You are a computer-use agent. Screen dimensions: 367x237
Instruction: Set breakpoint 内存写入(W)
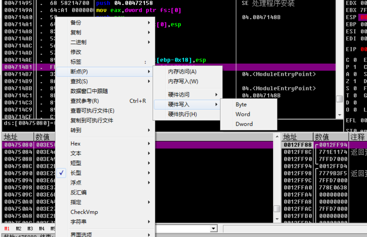click(x=187, y=81)
